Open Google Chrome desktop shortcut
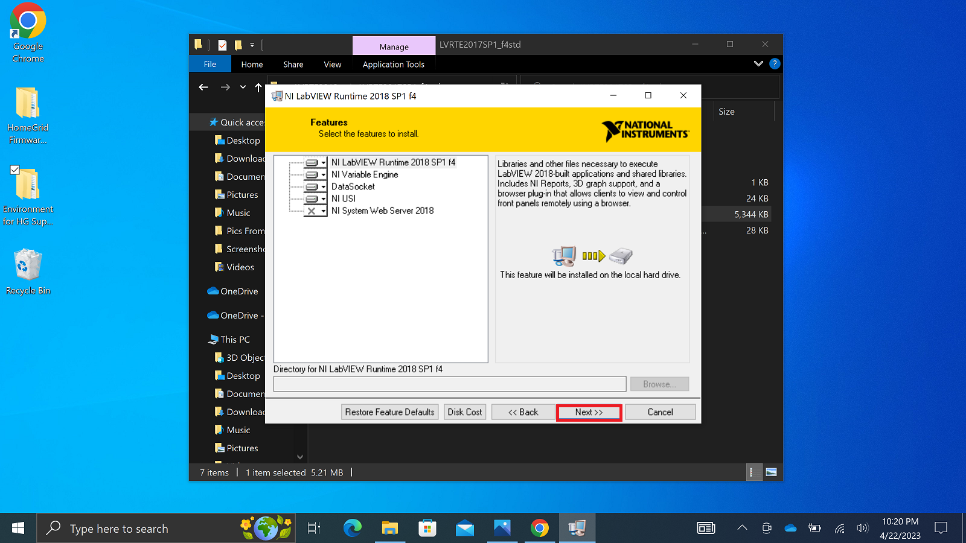 (x=28, y=33)
